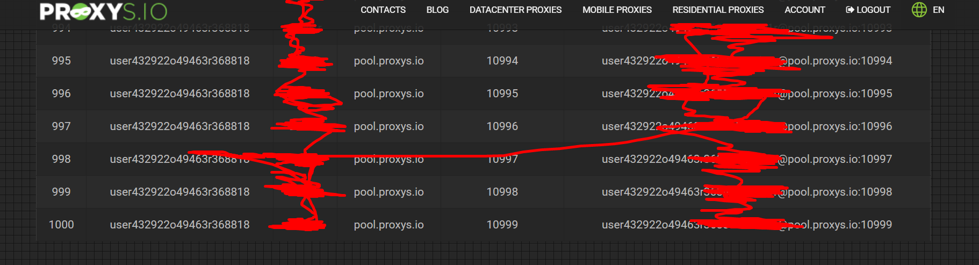Click pool.proxys.io host in row 999
This screenshot has width=979, height=265.
click(388, 192)
